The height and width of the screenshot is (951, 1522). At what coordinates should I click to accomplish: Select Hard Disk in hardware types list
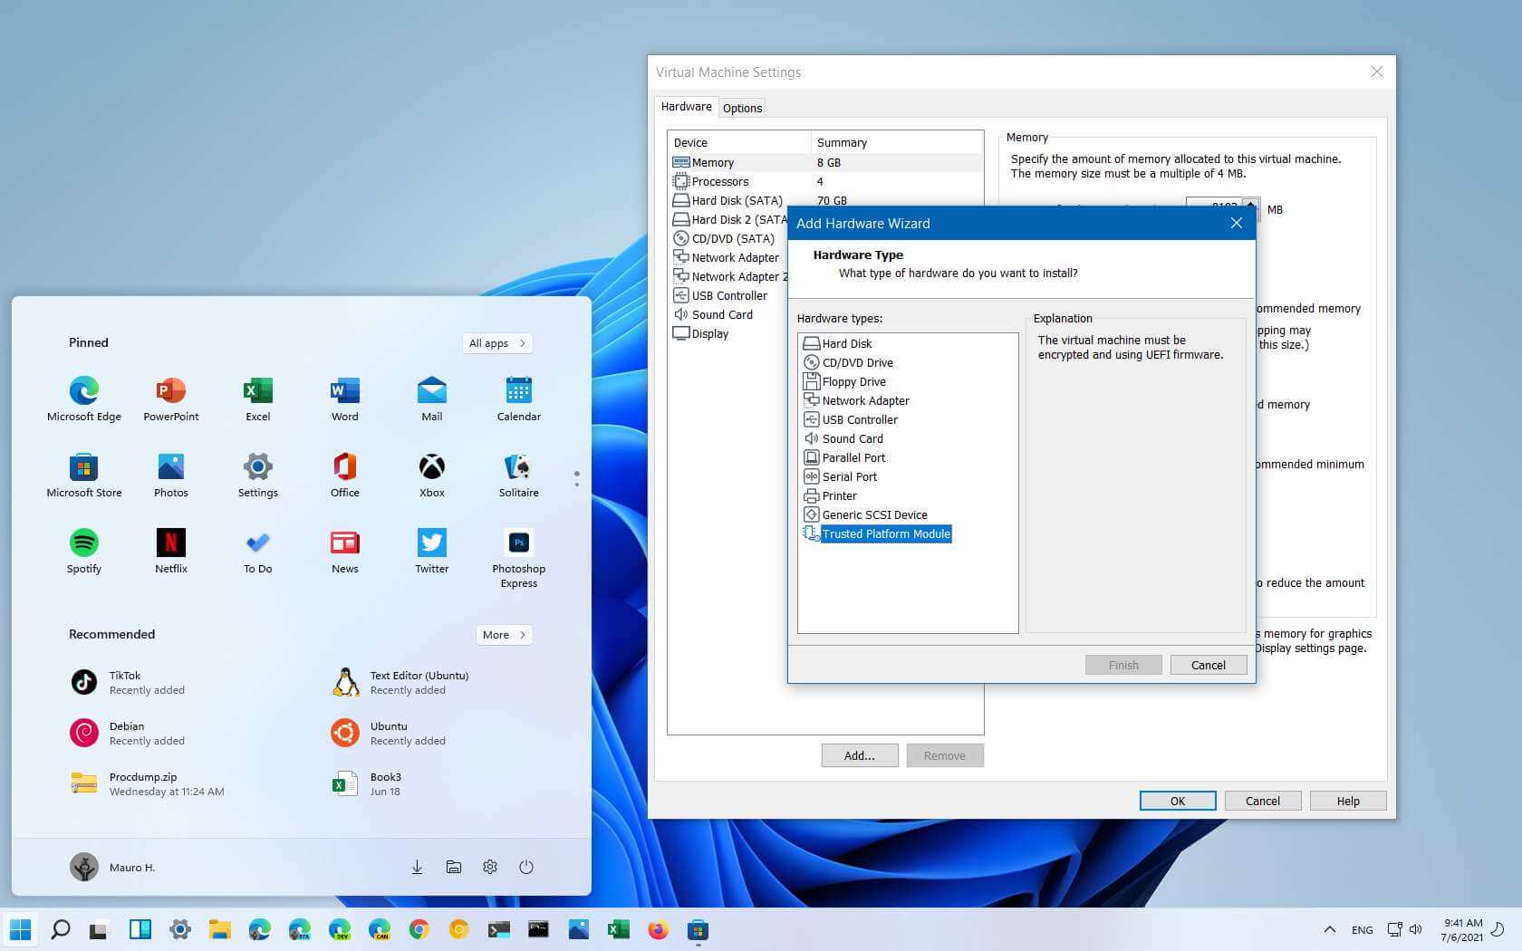tap(846, 343)
